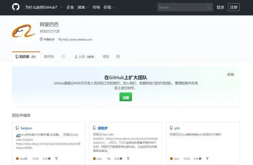The image size is (253, 165).
Task: Open the fastjson repository link
Action: tap(26, 128)
